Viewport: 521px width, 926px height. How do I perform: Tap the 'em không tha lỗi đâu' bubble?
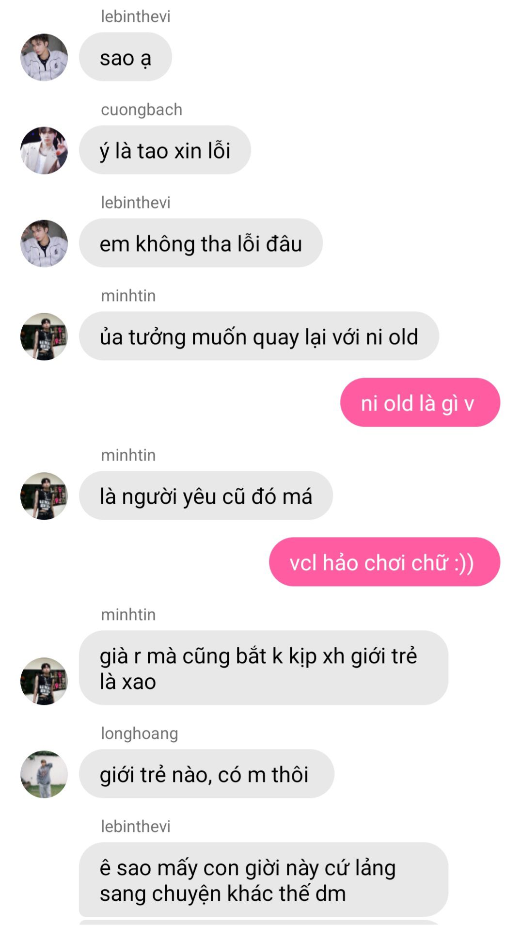tap(201, 243)
